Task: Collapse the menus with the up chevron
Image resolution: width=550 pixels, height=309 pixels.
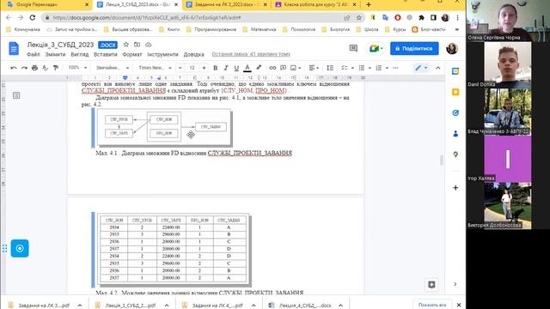Action: (437, 68)
